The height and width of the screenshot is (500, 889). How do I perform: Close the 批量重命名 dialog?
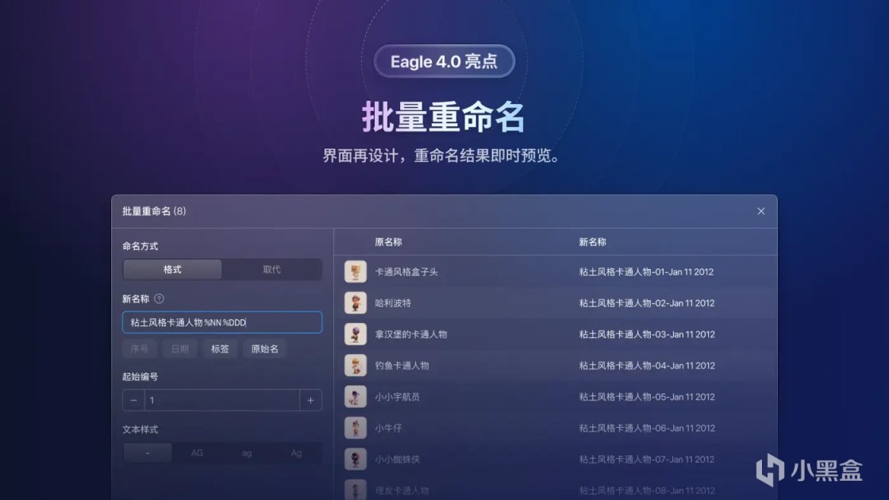761,211
